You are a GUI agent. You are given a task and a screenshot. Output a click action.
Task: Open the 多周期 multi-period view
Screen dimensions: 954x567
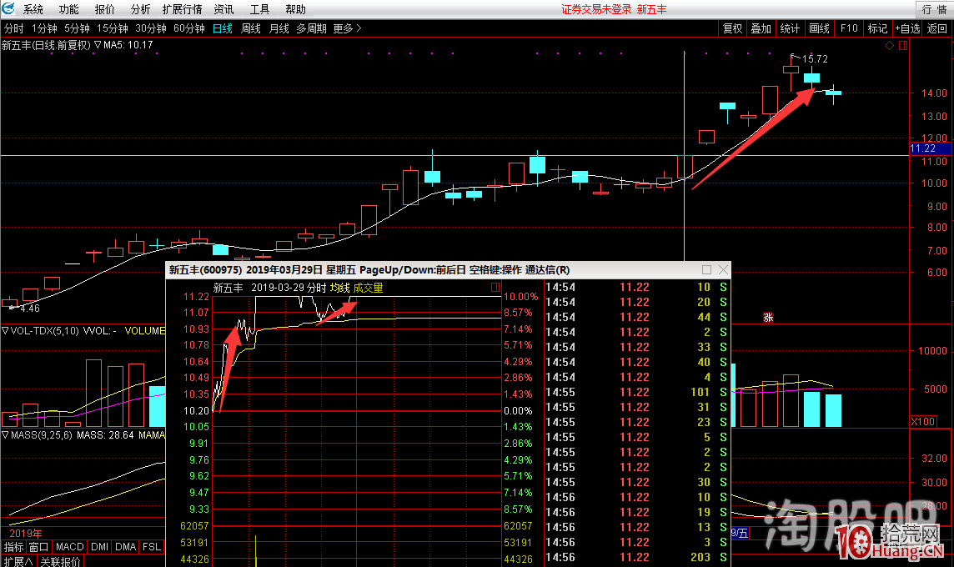click(x=312, y=28)
